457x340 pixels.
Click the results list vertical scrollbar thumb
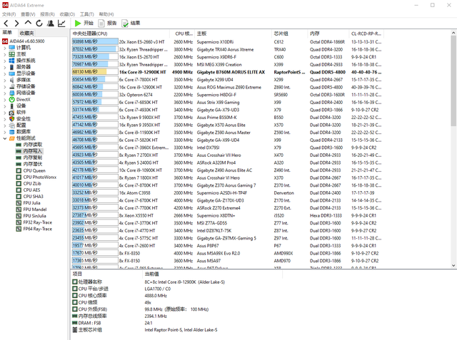[x=453, y=81]
